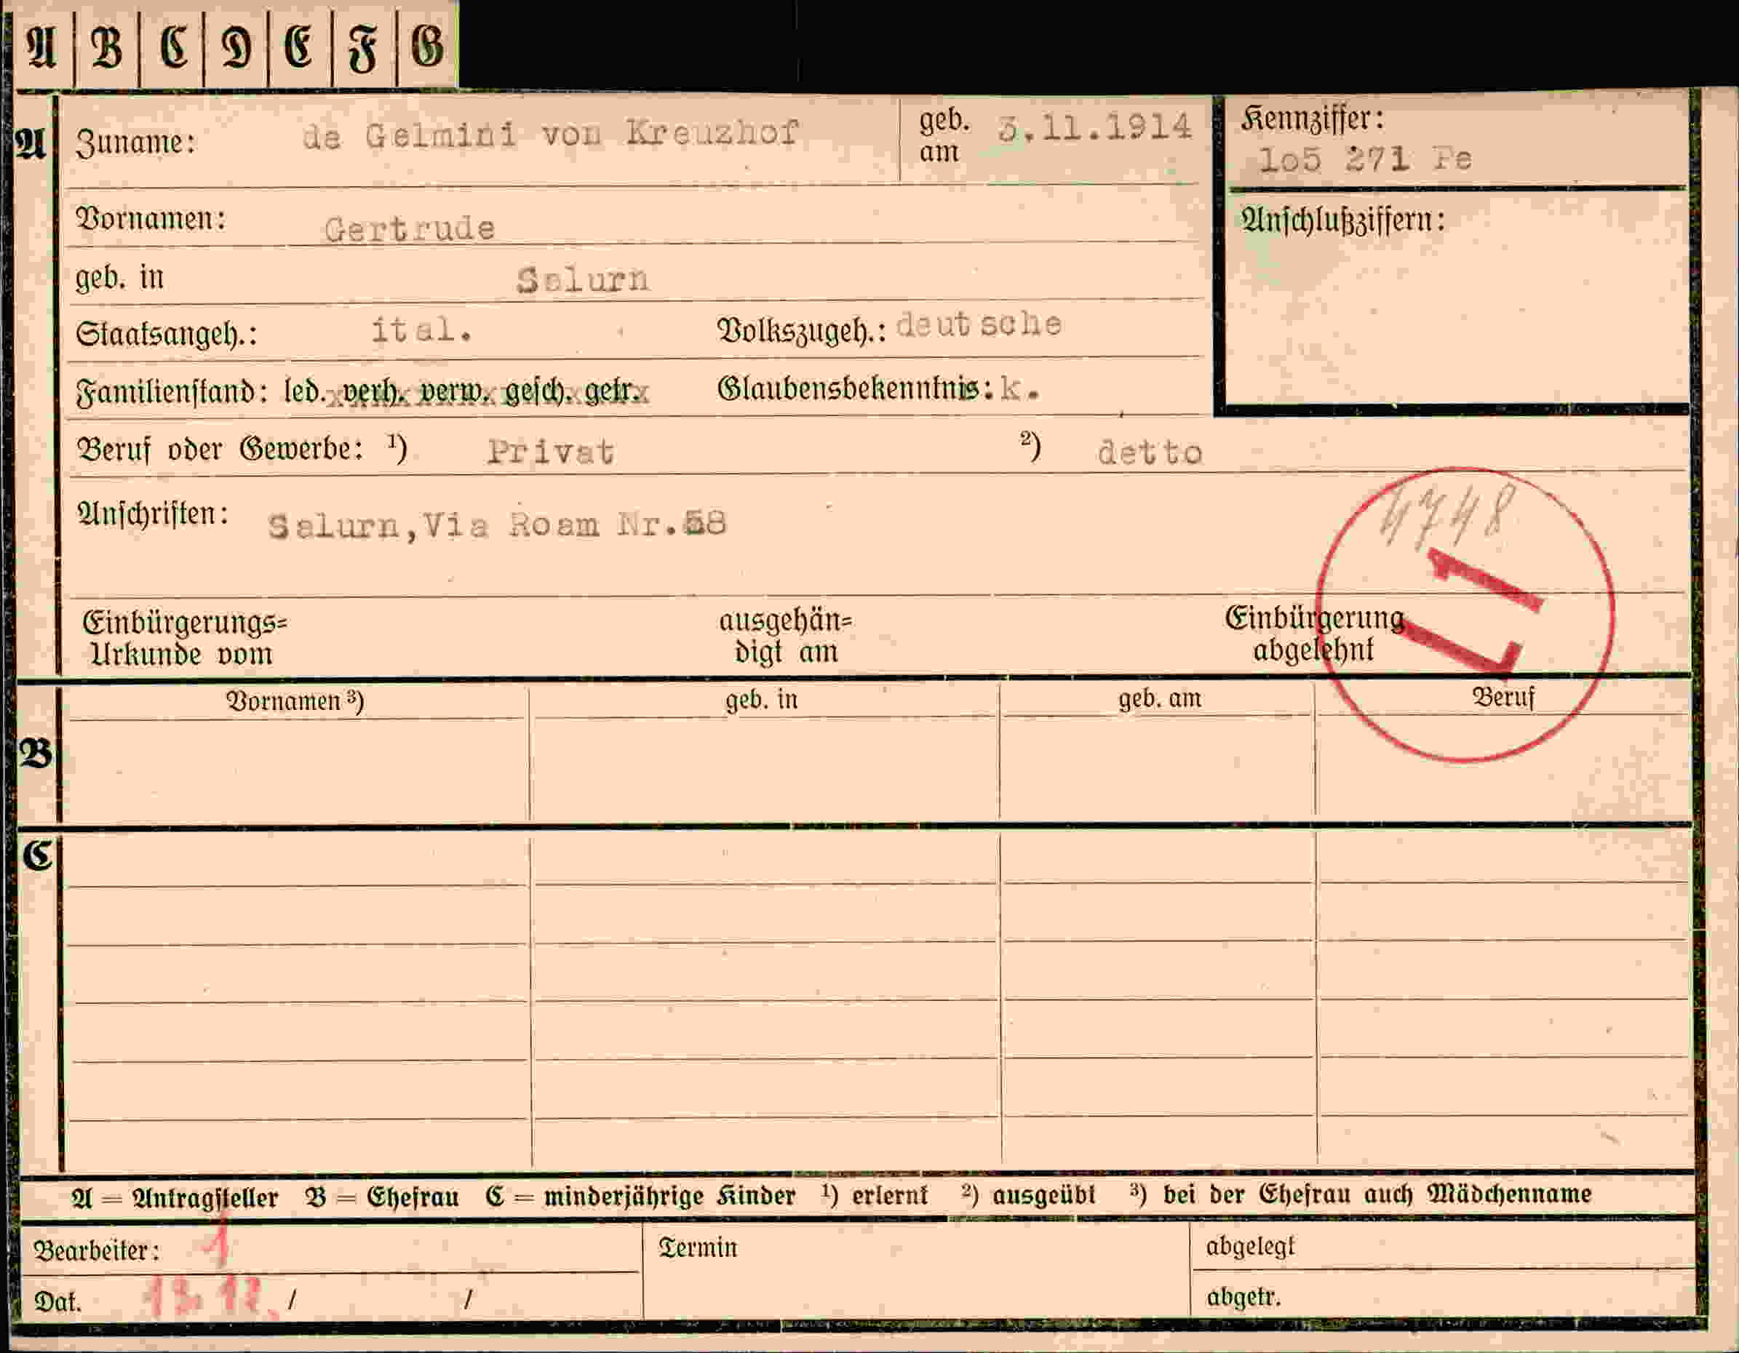
Task: Click footnote 'bei der Ehefrau auch Mädchenname'
Action: (1377, 1194)
